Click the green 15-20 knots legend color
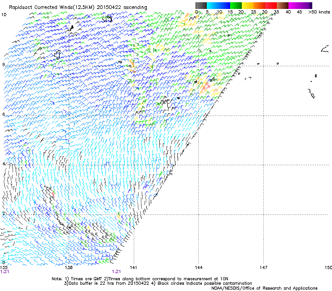This screenshot has height=291, width=332. (x=236, y=5)
